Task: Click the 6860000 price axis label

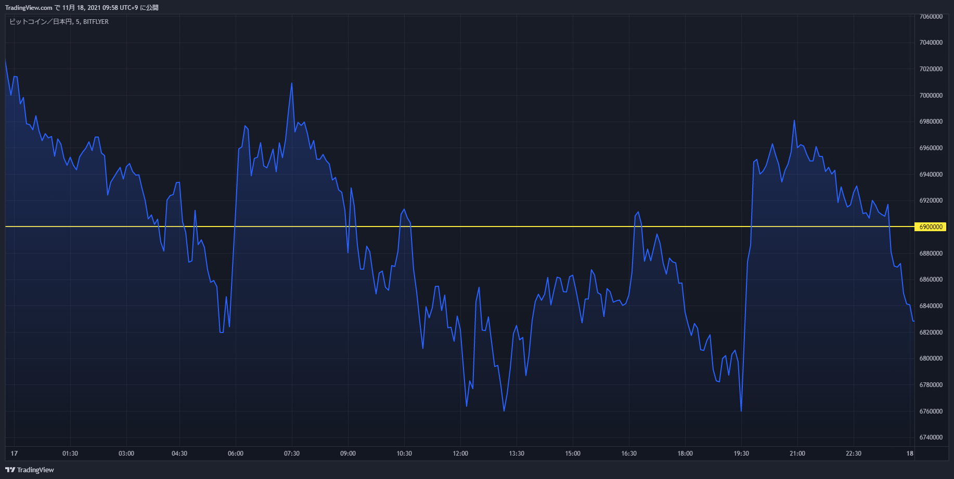Action: pyautogui.click(x=931, y=280)
